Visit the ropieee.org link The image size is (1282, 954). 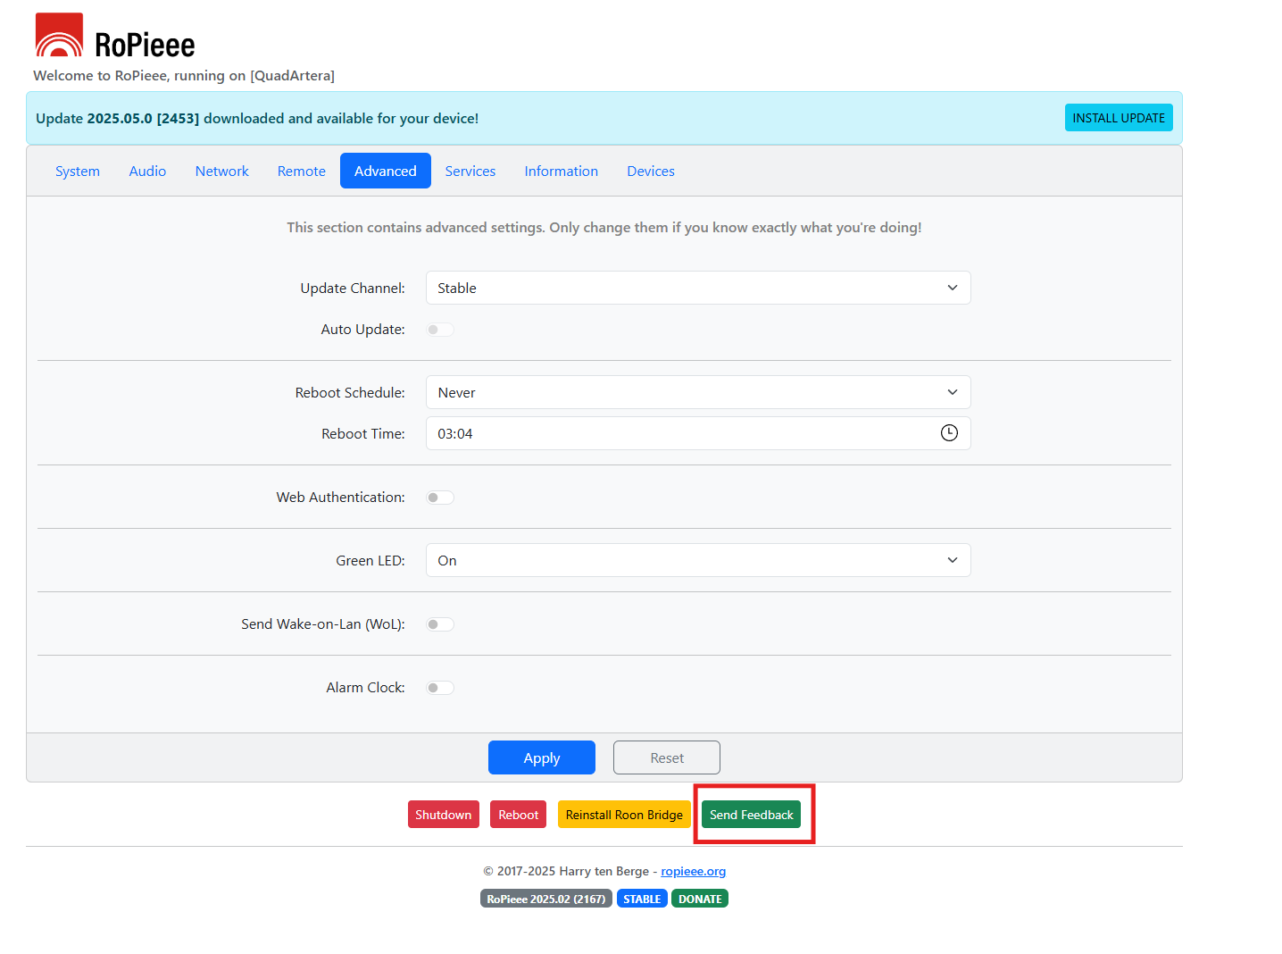click(693, 871)
